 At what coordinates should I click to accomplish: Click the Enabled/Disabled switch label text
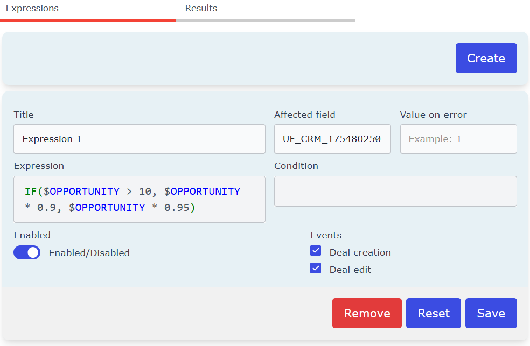click(89, 253)
